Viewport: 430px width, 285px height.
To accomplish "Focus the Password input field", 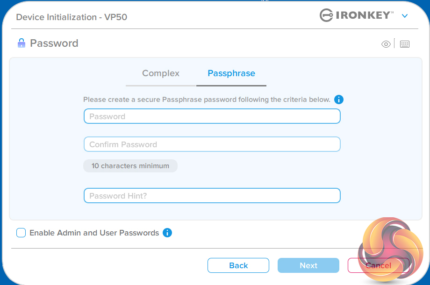I will coord(212,116).
